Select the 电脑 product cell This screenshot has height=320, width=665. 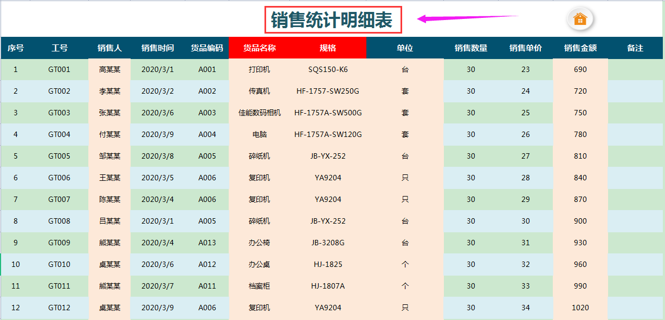(x=260, y=134)
